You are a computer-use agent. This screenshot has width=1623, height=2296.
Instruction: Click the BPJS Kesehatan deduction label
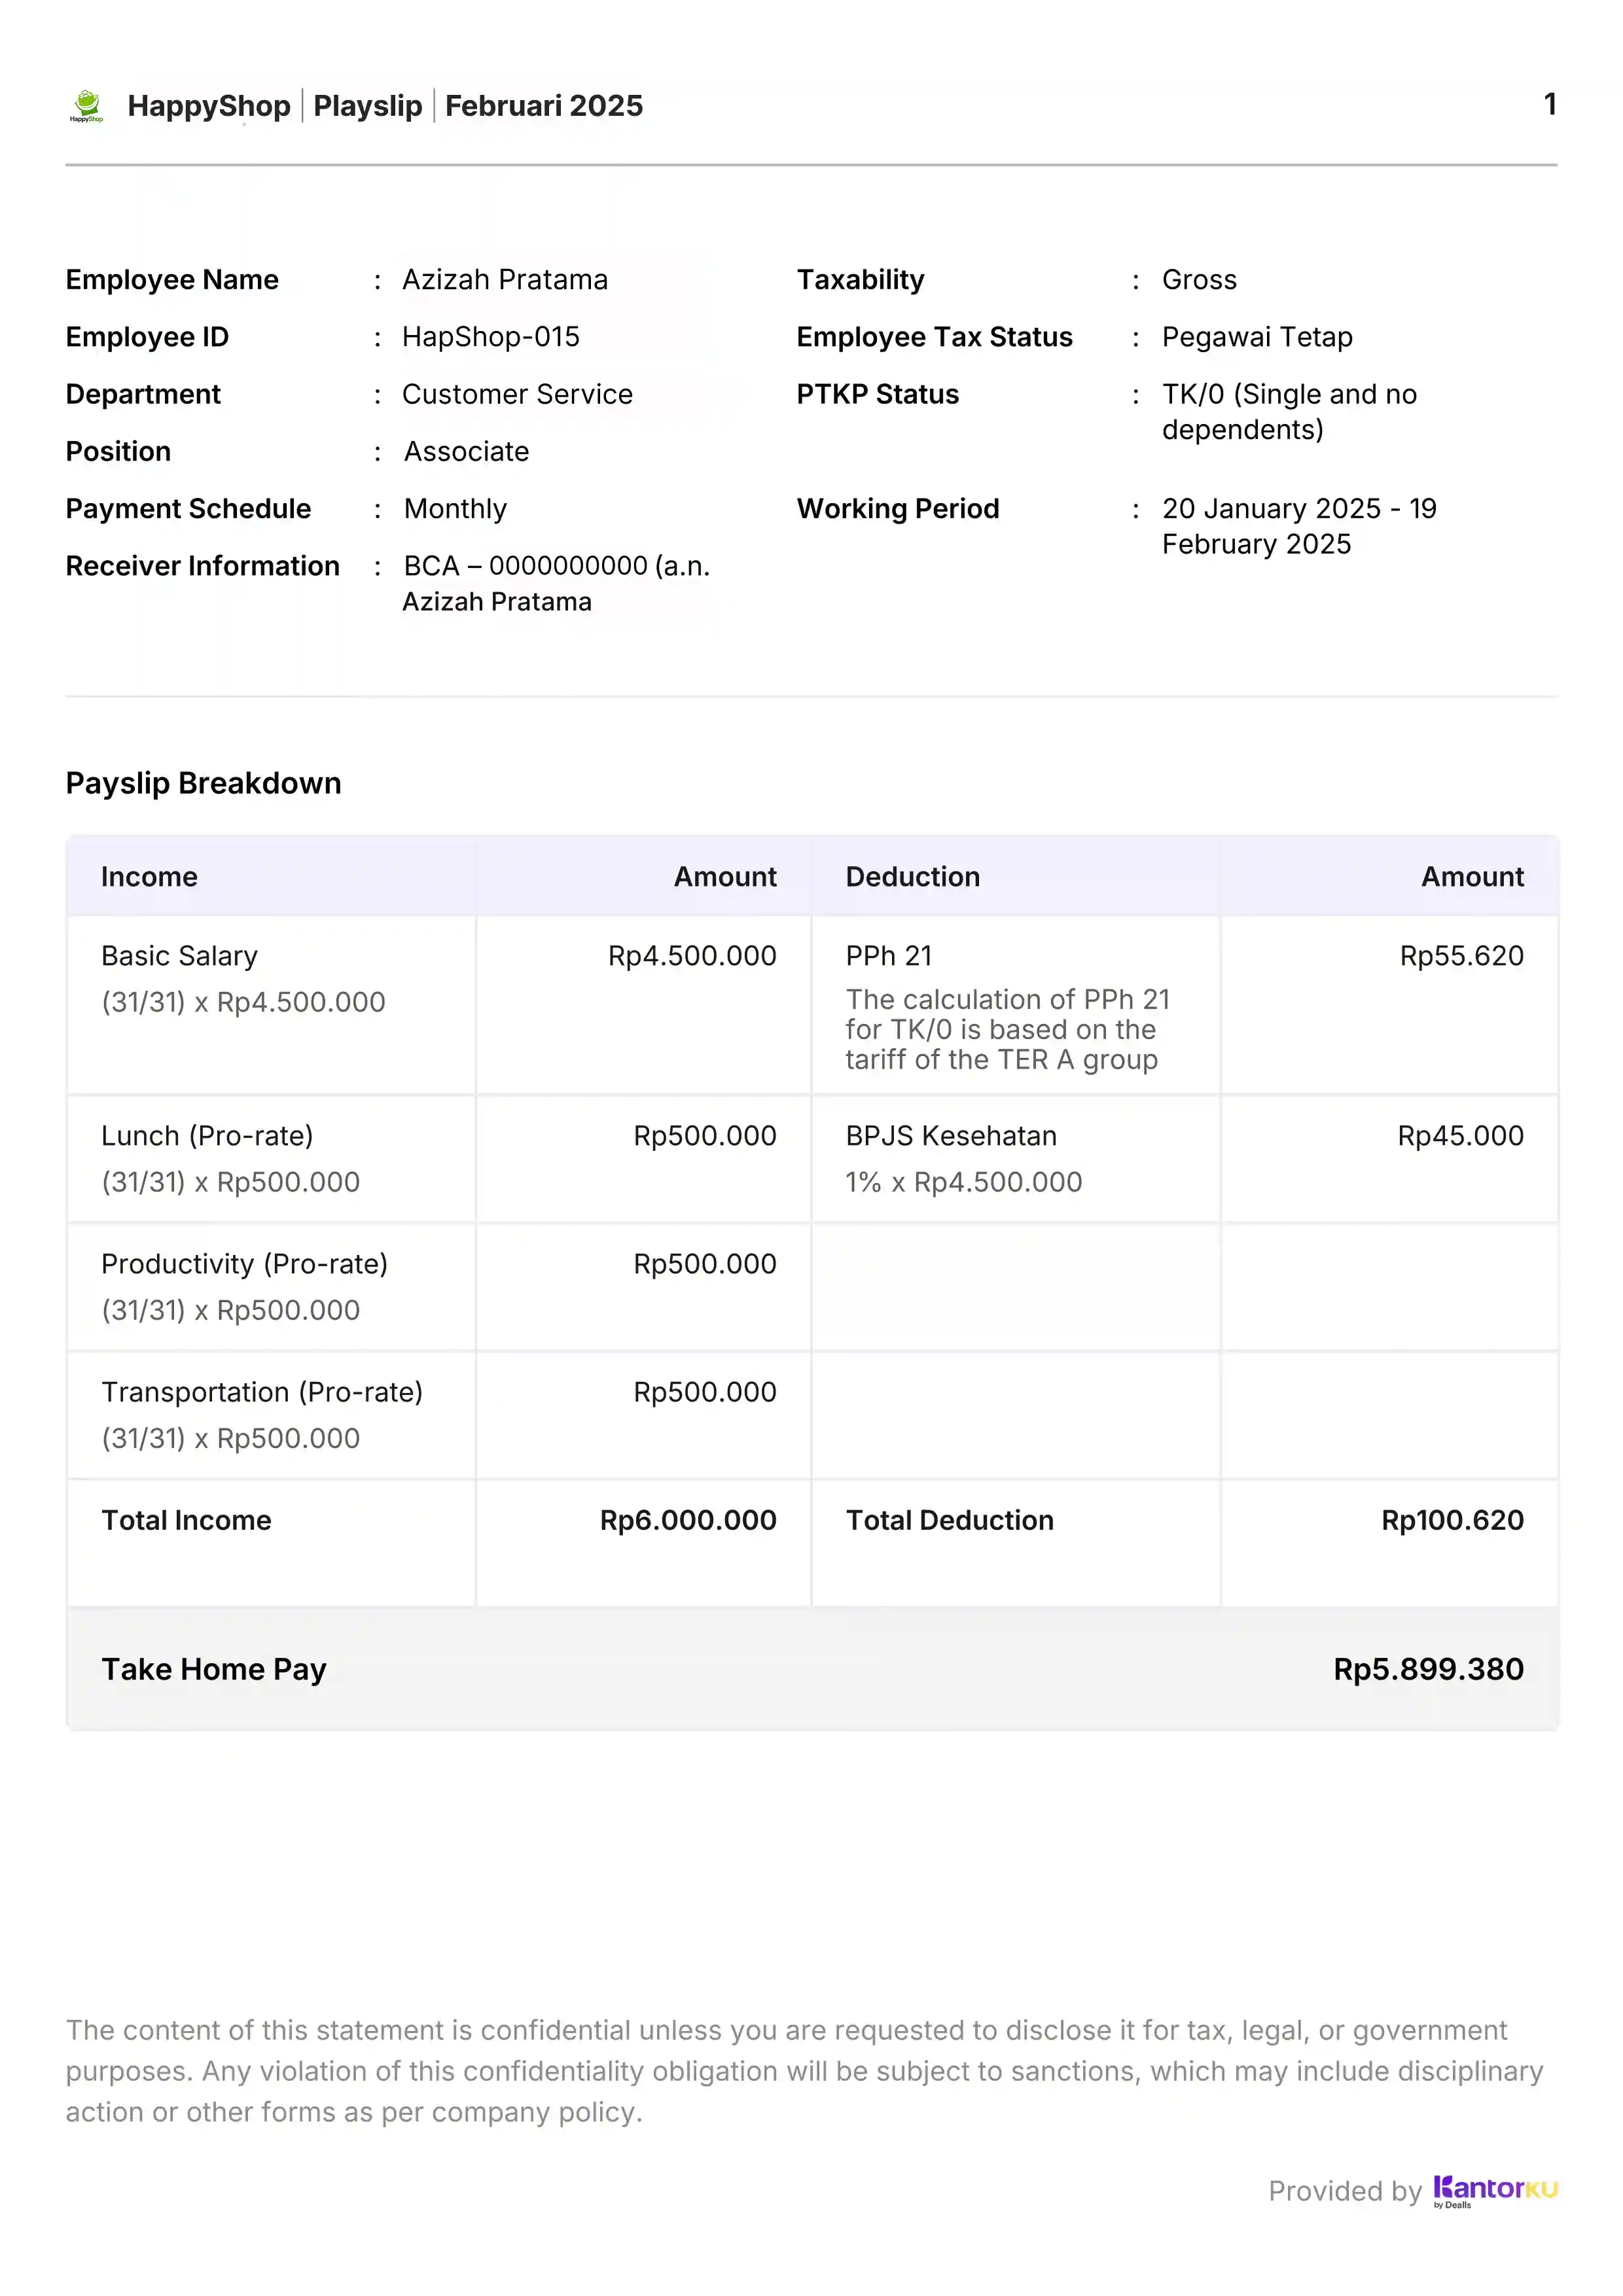[x=950, y=1136]
